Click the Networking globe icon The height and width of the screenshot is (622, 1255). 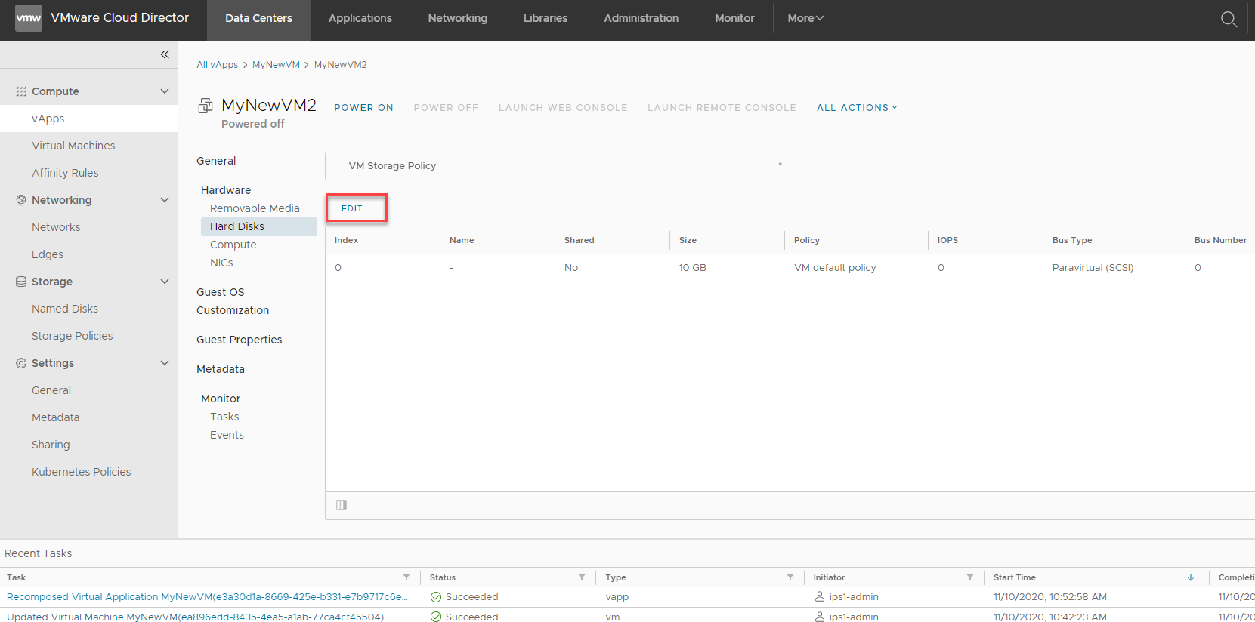click(21, 200)
